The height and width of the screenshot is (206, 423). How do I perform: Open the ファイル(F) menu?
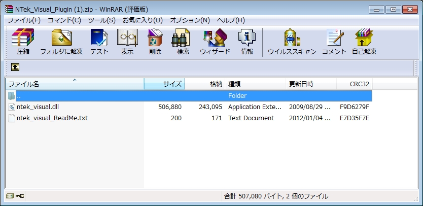click(24, 20)
